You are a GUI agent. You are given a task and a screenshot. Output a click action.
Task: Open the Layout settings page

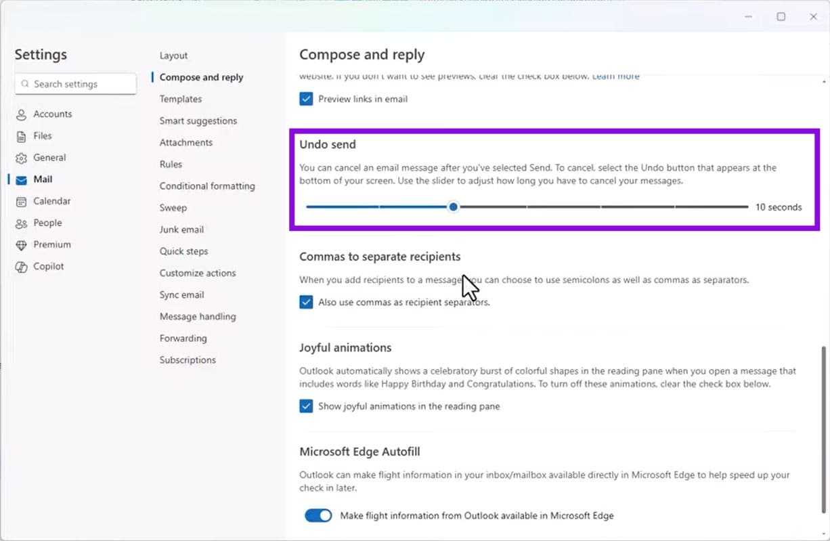tap(173, 56)
